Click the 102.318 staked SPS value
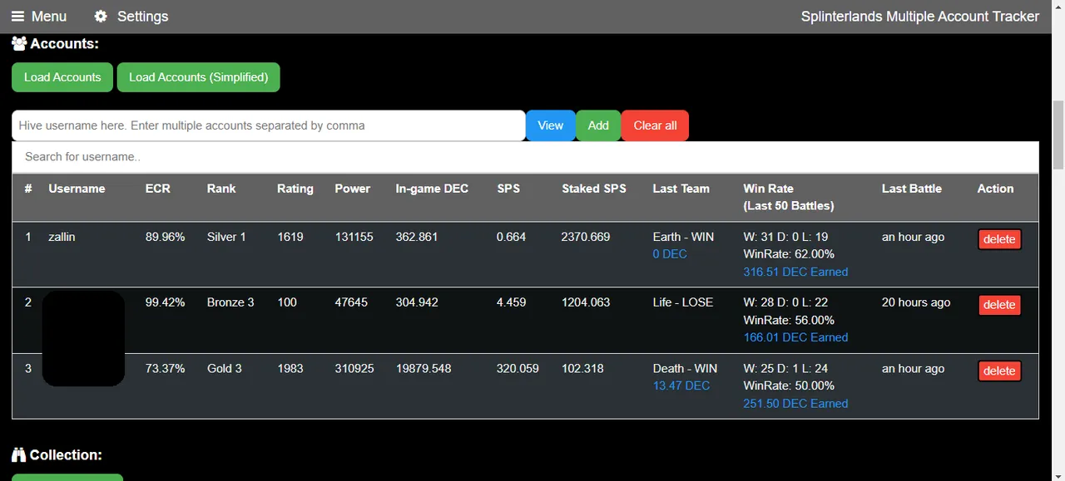The width and height of the screenshot is (1065, 481). 582,368
